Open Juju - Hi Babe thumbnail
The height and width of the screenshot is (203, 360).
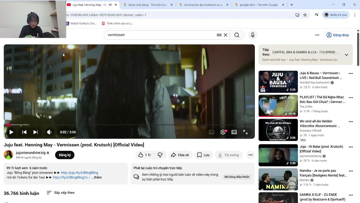(x=278, y=155)
